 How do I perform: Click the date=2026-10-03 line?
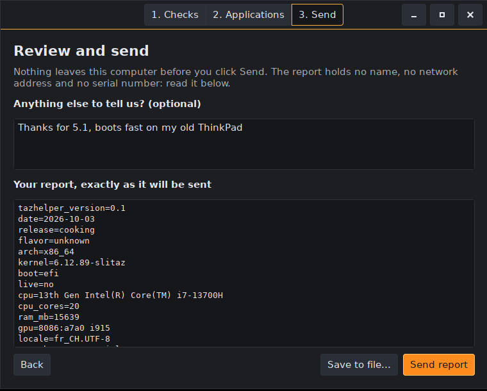pos(56,219)
